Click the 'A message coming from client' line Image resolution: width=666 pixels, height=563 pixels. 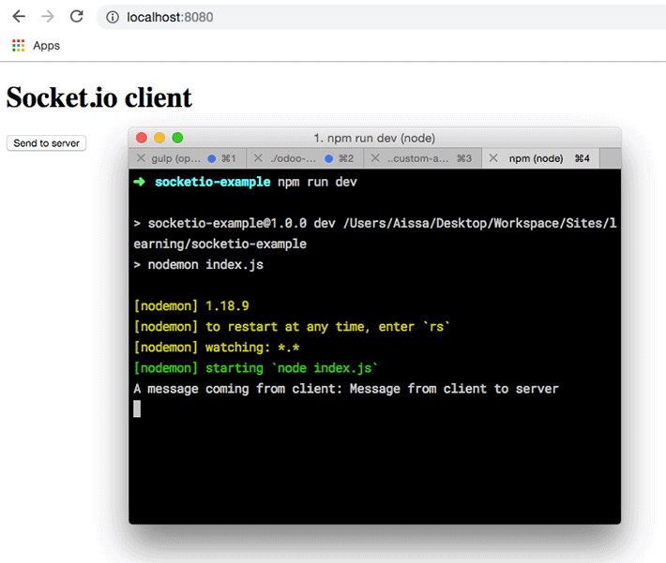[x=346, y=389]
